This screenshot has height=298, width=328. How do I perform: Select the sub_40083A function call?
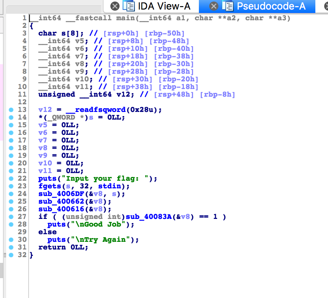[x=149, y=217]
